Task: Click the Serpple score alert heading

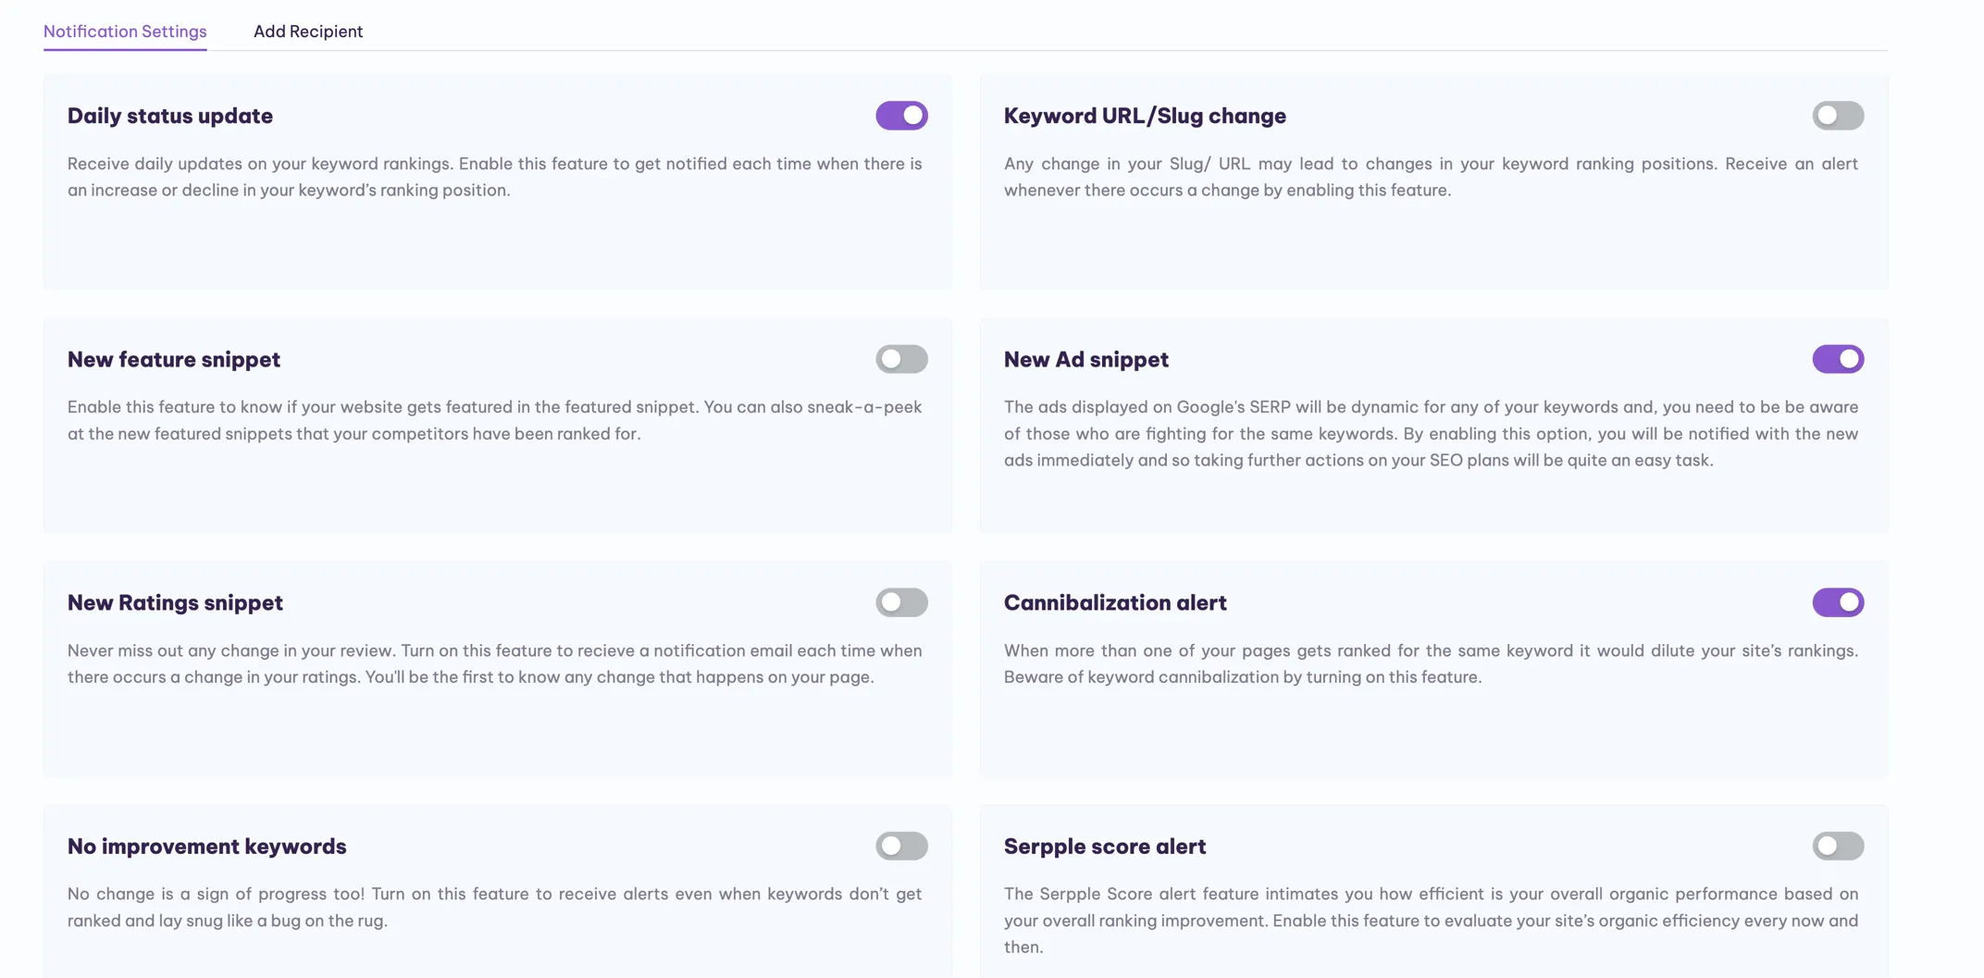Action: (1105, 846)
